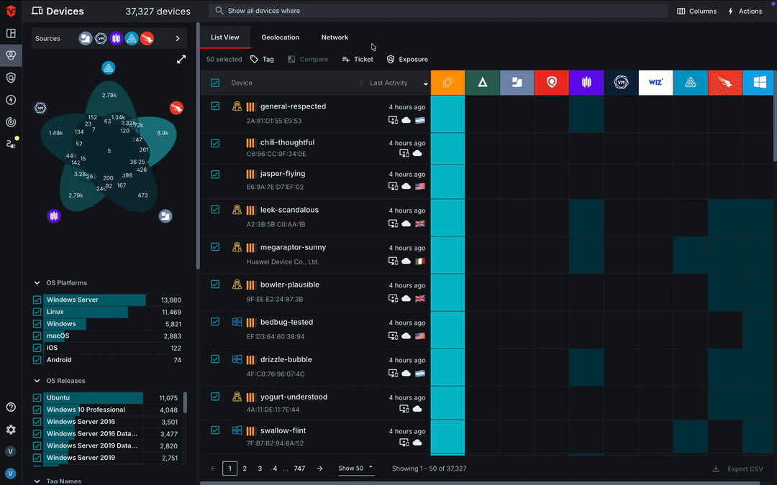Image resolution: width=777 pixels, height=485 pixels.
Task: Switch to the Network tab
Action: (x=335, y=37)
